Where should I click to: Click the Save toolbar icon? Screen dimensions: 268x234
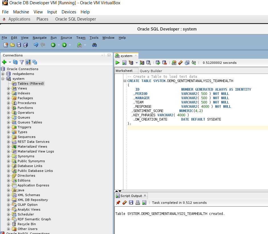[19, 45]
